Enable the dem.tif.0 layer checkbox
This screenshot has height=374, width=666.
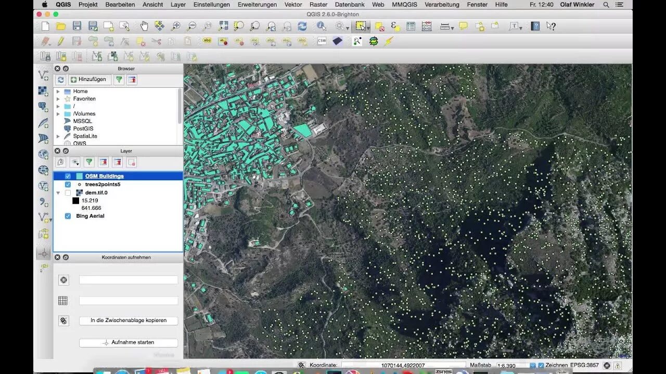tap(68, 193)
